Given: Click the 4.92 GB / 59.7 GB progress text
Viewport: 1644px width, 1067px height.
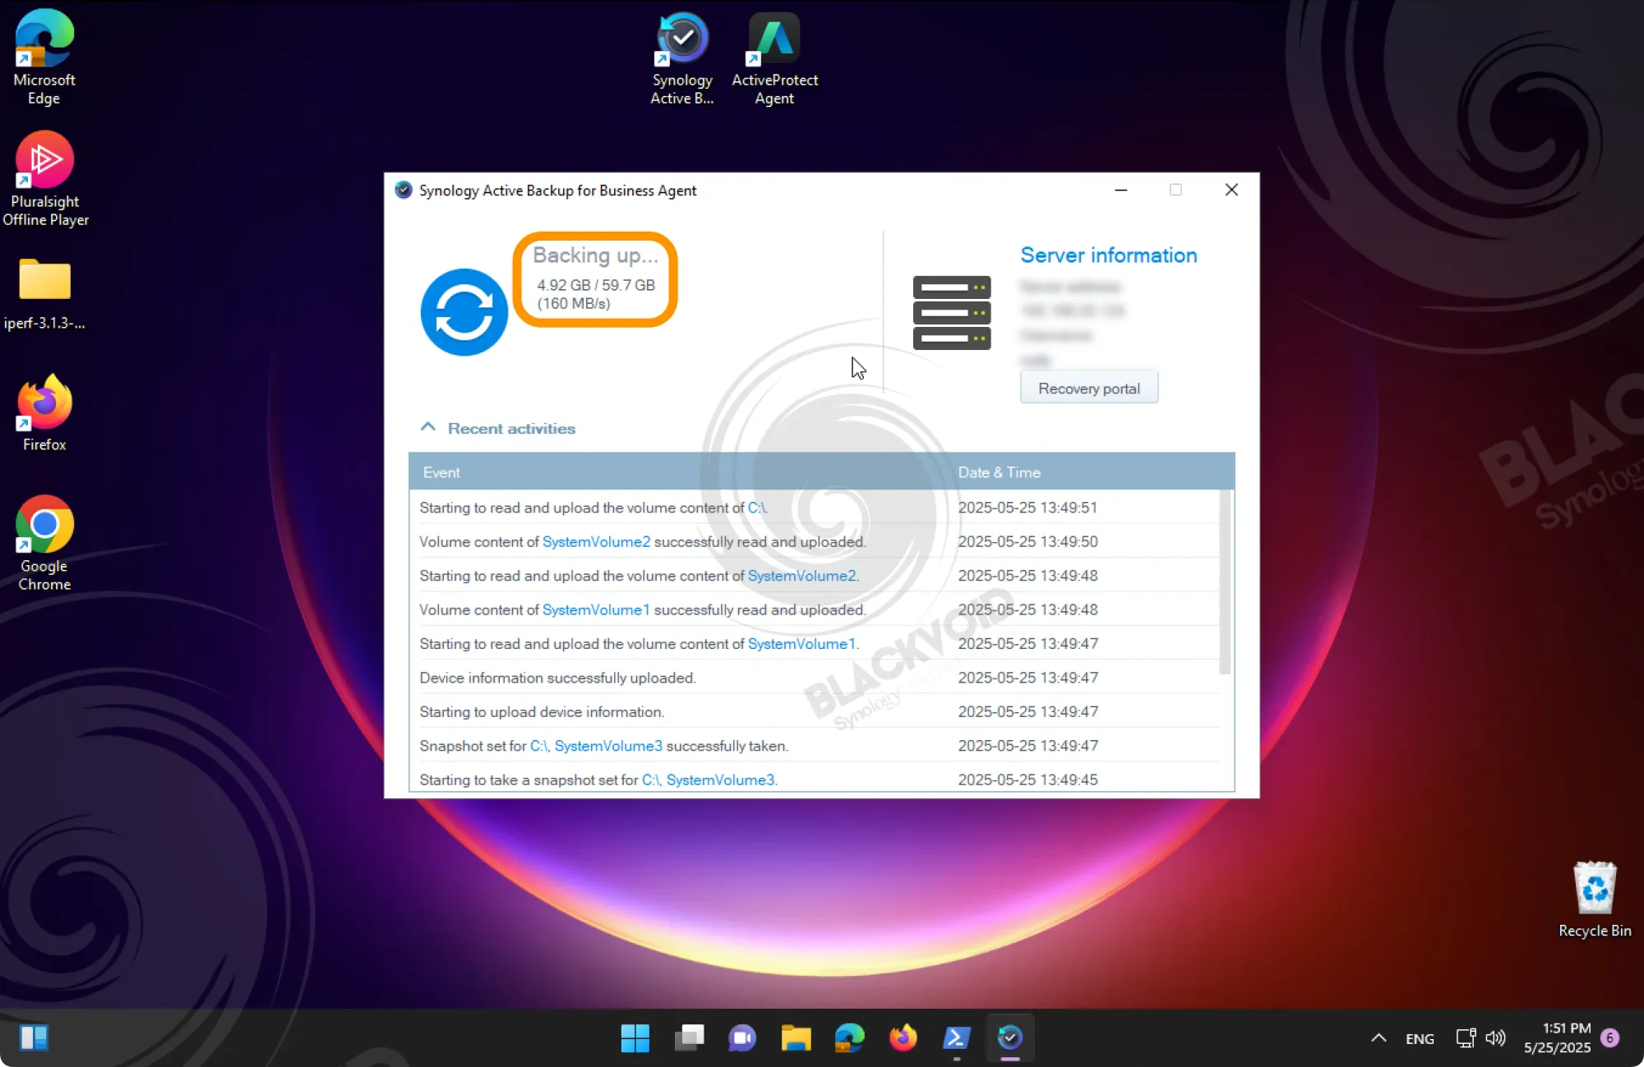Looking at the screenshot, I should [x=596, y=285].
